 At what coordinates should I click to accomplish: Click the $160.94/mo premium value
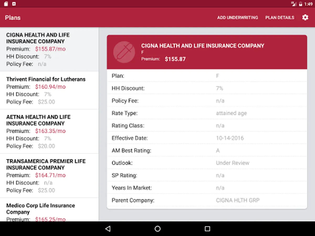50,87
